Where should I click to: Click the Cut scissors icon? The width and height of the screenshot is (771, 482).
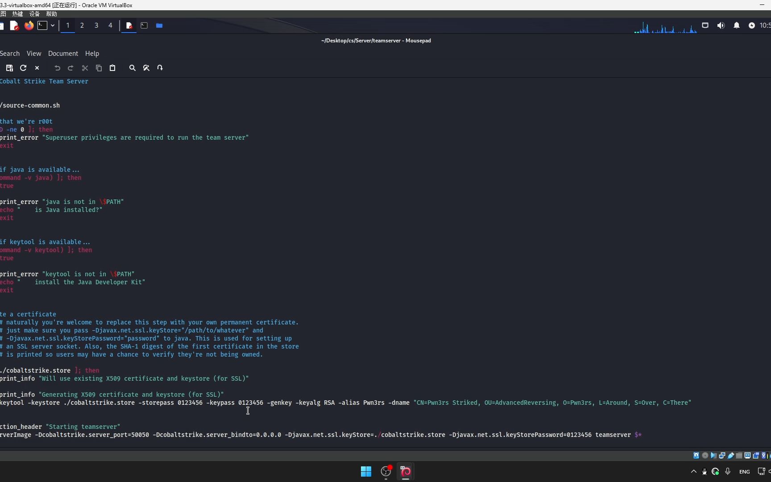coord(85,68)
